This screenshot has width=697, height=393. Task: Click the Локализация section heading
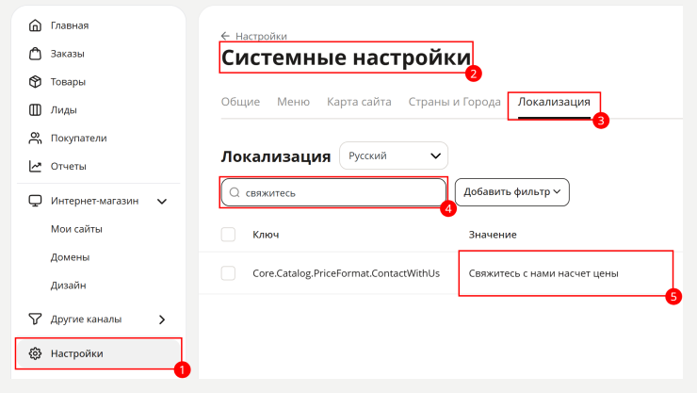click(x=276, y=156)
